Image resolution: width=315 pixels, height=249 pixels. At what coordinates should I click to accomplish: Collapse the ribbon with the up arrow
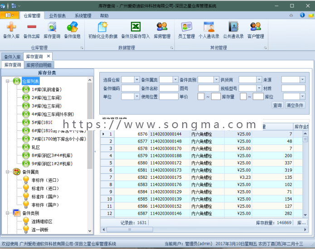click(x=291, y=15)
